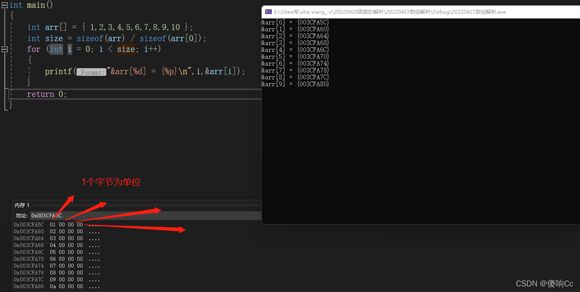
Task: Click the console window app icon
Action: click(269, 12)
